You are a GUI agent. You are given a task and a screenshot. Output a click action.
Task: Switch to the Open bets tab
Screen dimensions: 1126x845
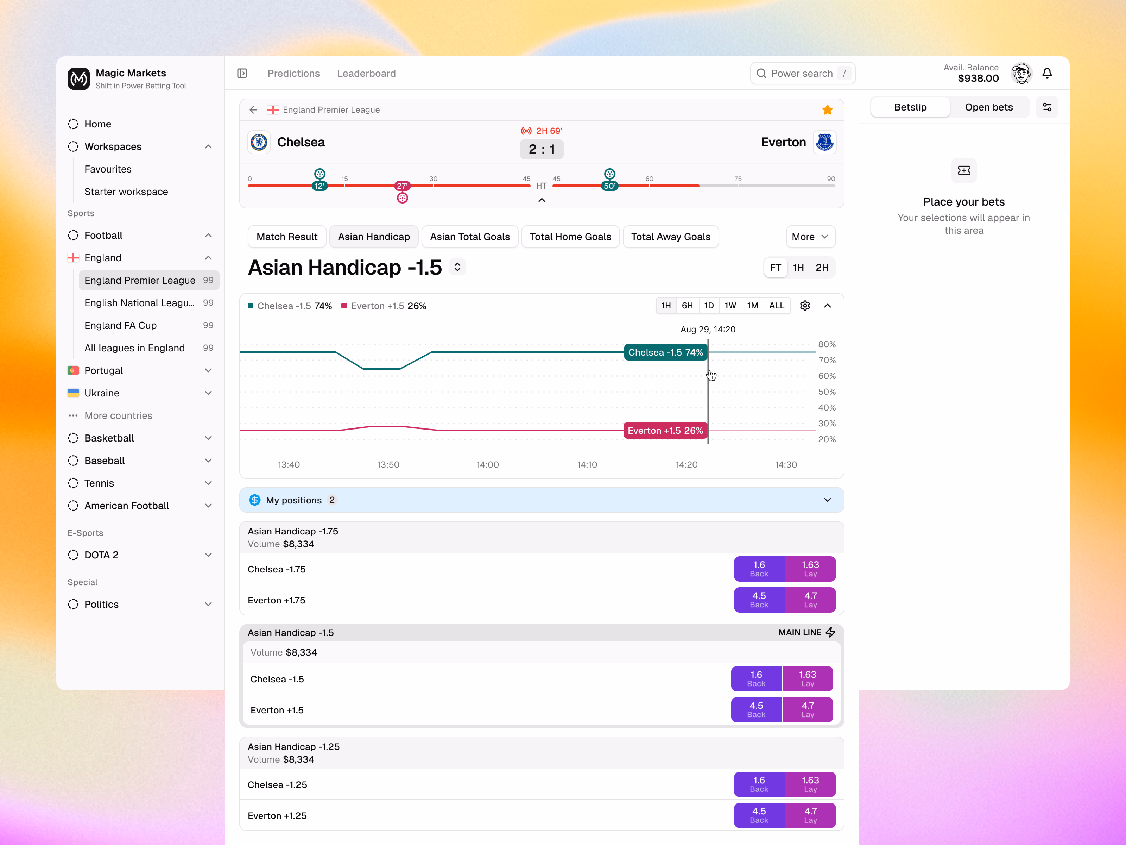[988, 107]
